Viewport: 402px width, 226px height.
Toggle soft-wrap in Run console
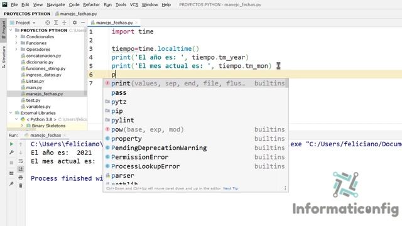pos(21,161)
